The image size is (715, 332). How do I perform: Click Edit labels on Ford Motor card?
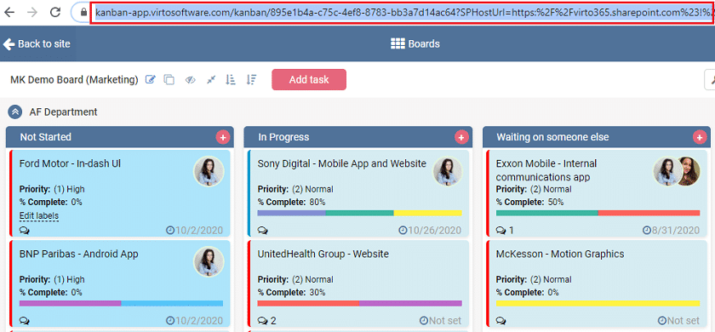(x=39, y=215)
